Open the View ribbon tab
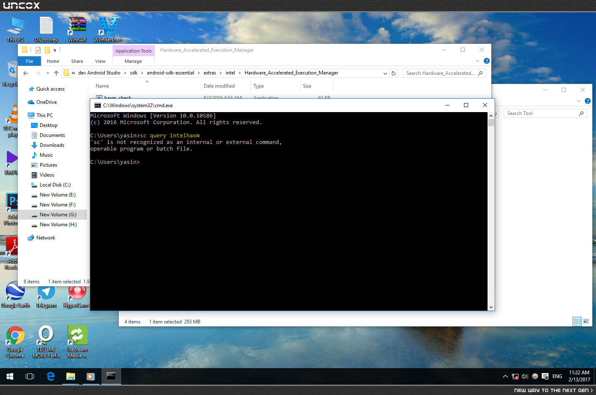 [x=100, y=61]
